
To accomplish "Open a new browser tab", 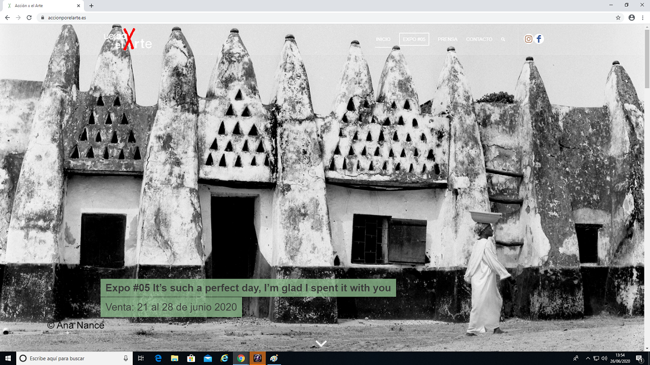I will pos(91,6).
